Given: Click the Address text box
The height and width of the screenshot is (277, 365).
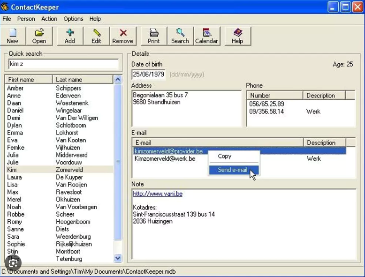Looking at the screenshot, I should pyautogui.click(x=187, y=108).
